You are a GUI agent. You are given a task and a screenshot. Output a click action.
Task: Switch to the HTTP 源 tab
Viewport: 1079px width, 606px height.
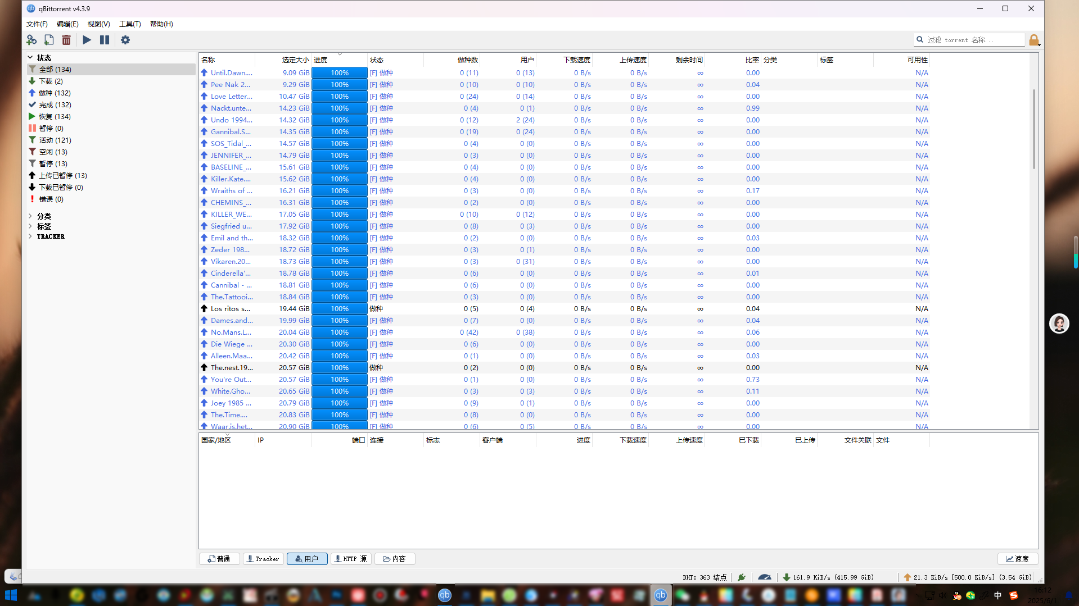click(351, 559)
